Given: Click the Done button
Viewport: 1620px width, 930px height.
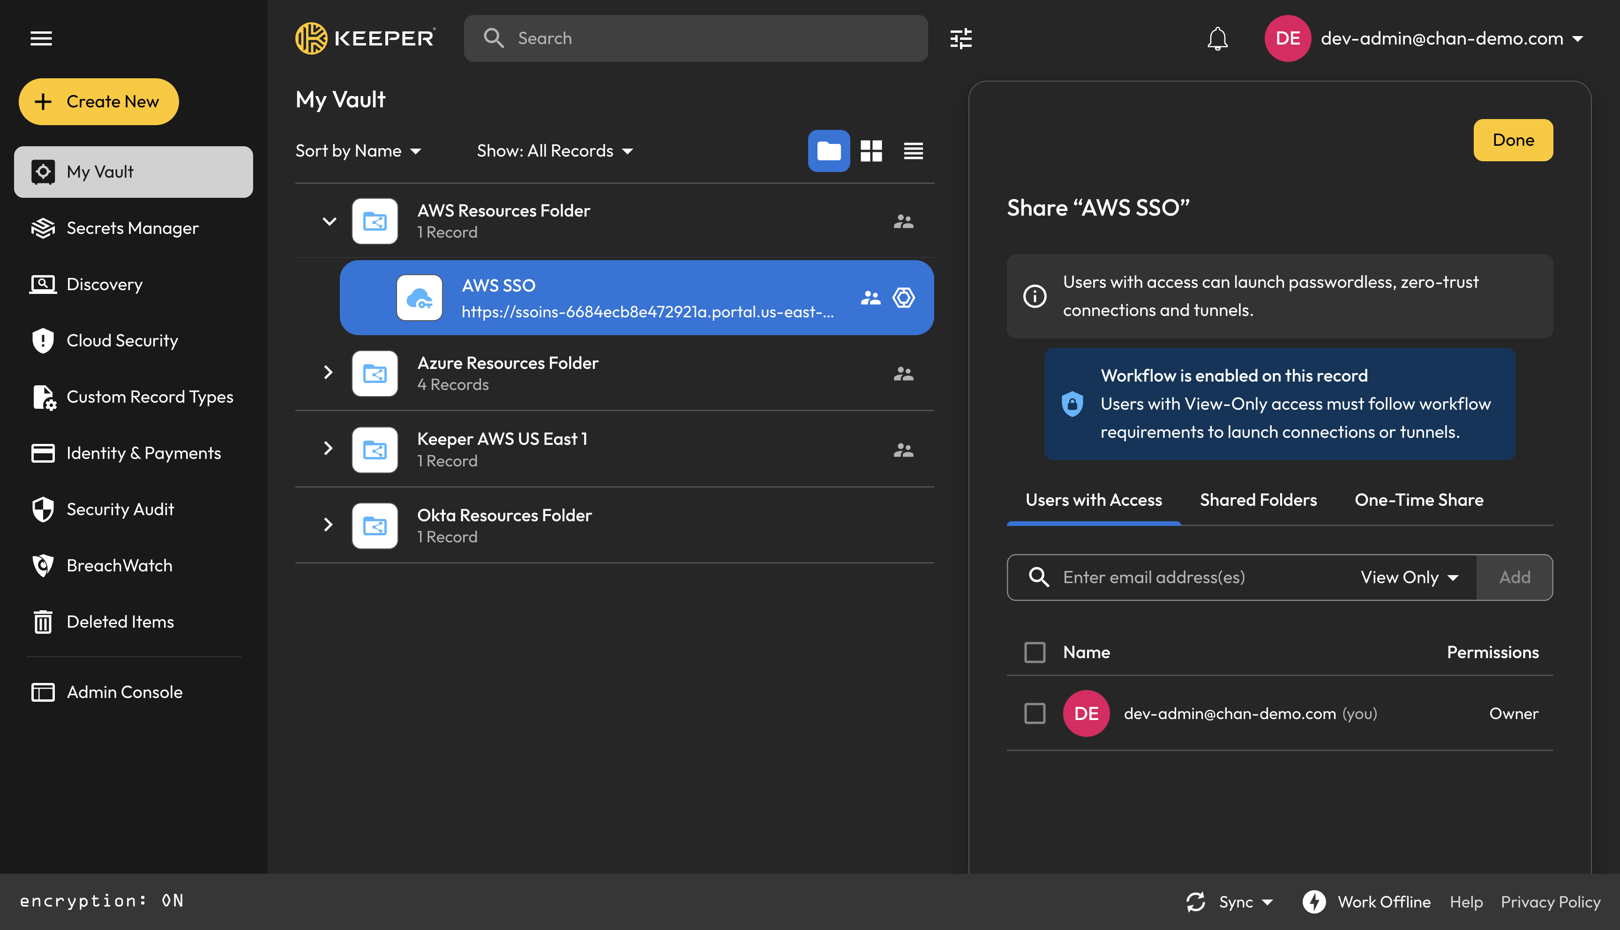Looking at the screenshot, I should (x=1513, y=140).
